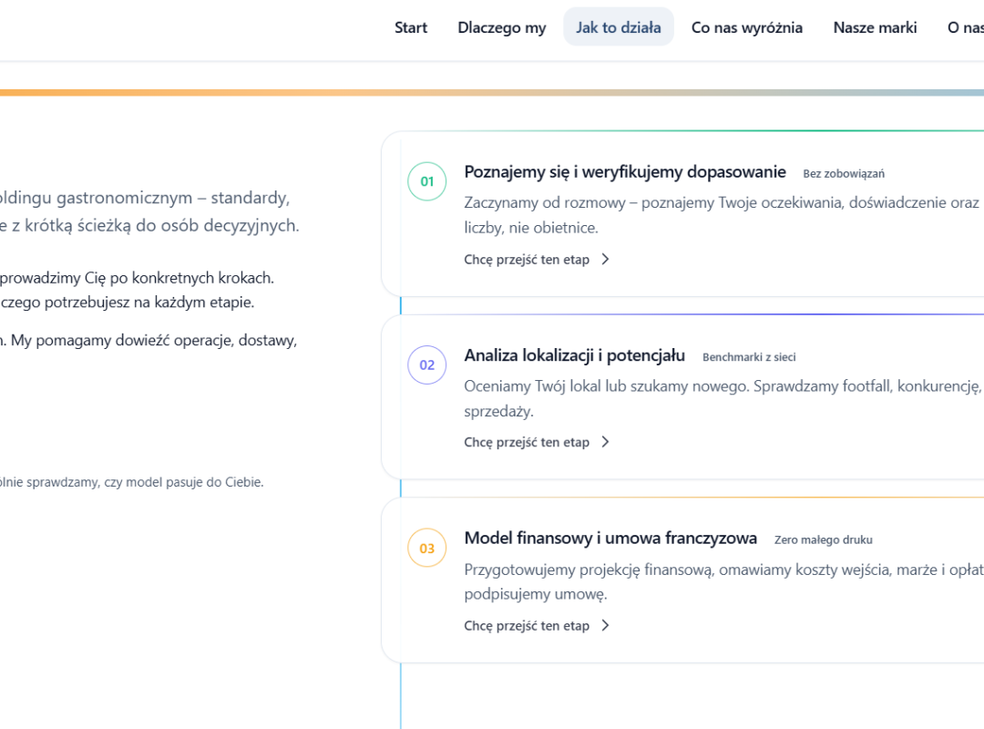
Task: Click chevron arrow in the step 03 card
Action: click(605, 626)
